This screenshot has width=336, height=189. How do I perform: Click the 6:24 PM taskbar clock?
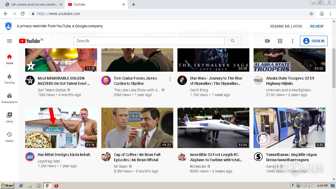click(322, 186)
